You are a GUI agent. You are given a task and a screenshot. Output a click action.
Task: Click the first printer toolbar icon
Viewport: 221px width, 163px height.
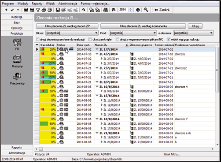[x=44, y=10]
